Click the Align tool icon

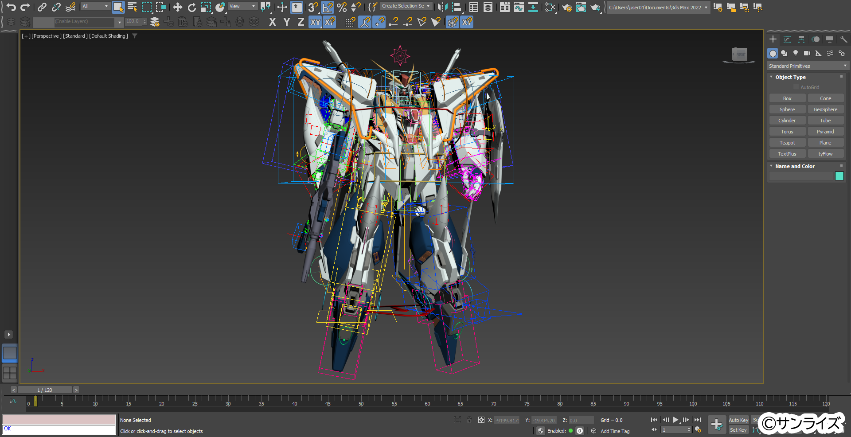pyautogui.click(x=457, y=7)
